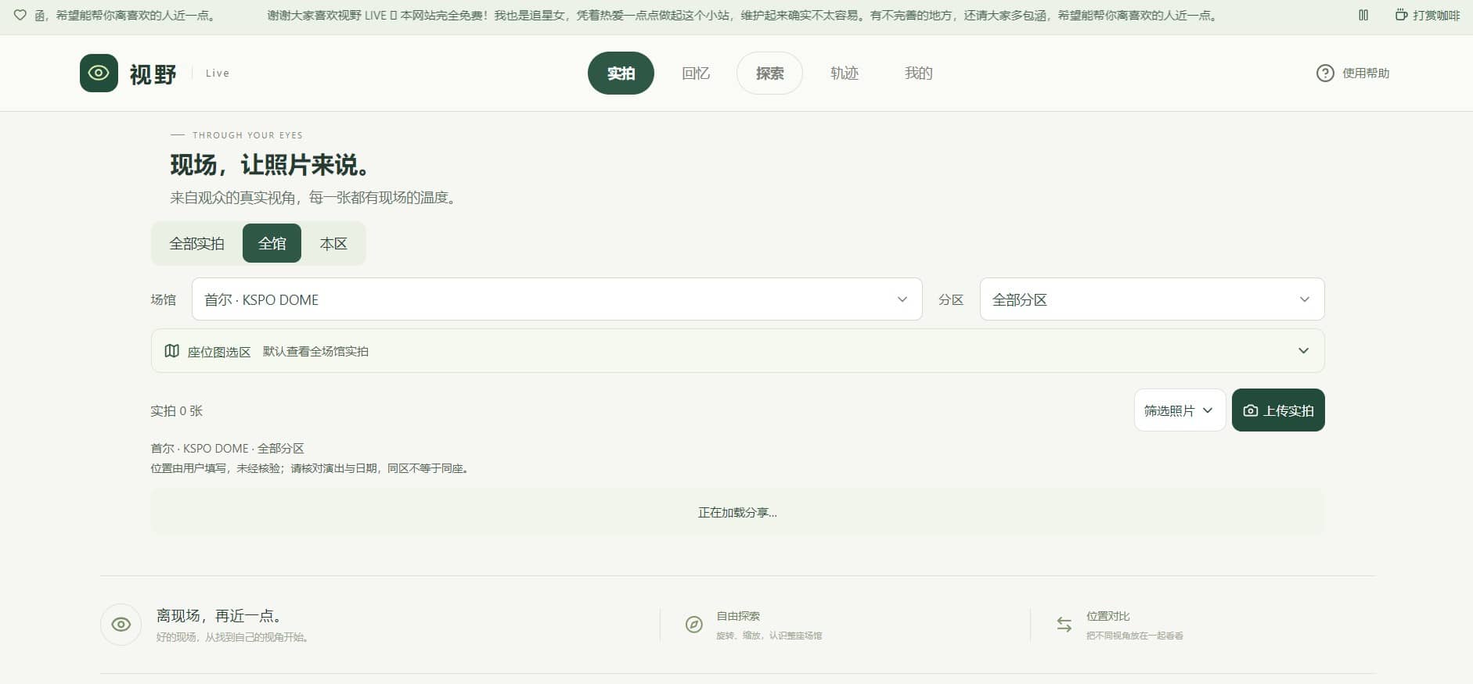Click the Live label beside logo
Image resolution: width=1473 pixels, height=684 pixels.
tap(218, 73)
